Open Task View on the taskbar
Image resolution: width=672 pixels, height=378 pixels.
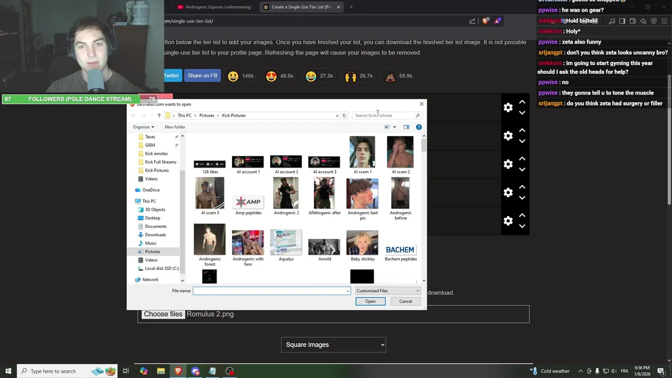click(x=126, y=371)
